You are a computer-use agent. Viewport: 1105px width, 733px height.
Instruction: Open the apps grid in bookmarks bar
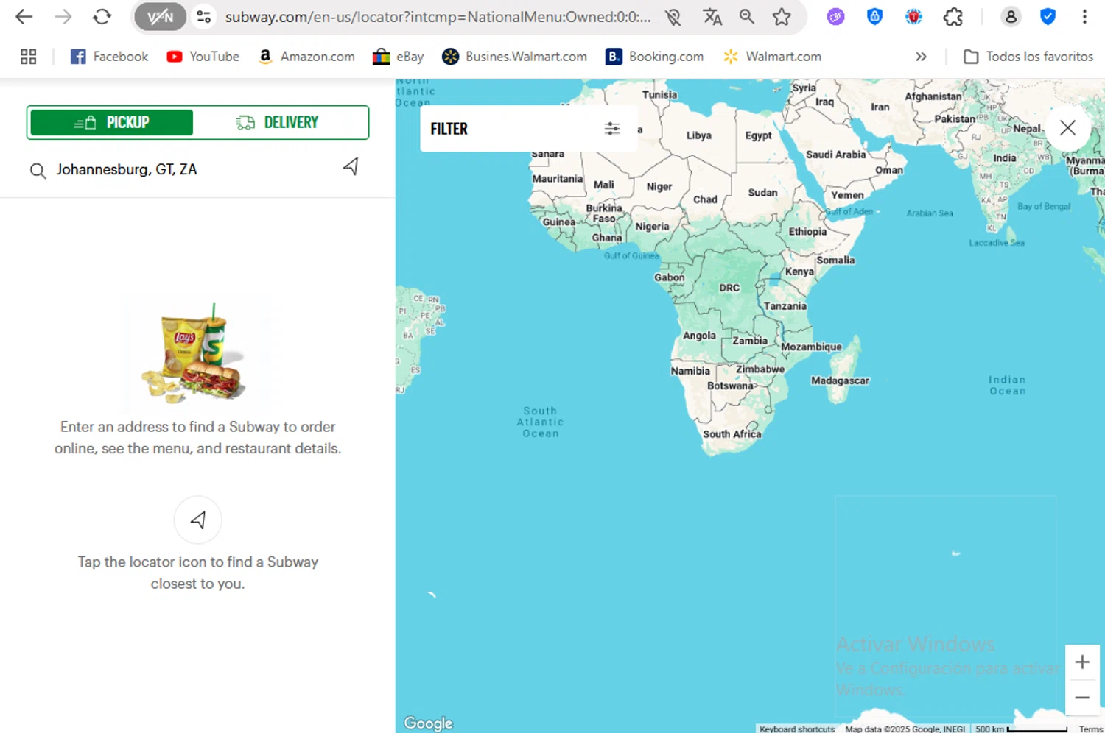coord(29,57)
